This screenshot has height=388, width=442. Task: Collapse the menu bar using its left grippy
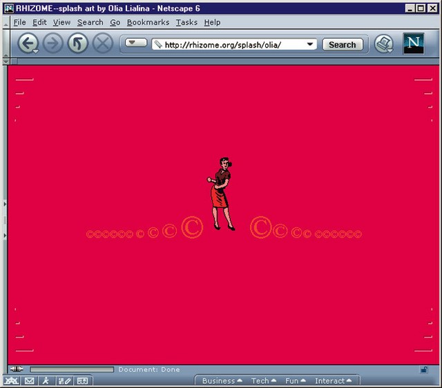tap(6, 22)
